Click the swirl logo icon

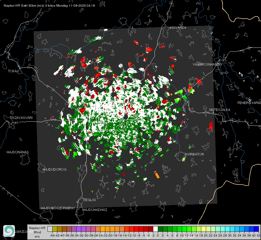[x=9, y=231]
